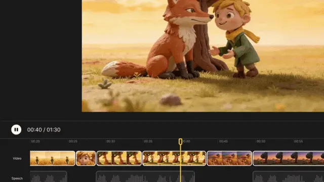Select the speech clip under the playhead
The height and width of the screenshot is (182, 324).
[x=145, y=176]
